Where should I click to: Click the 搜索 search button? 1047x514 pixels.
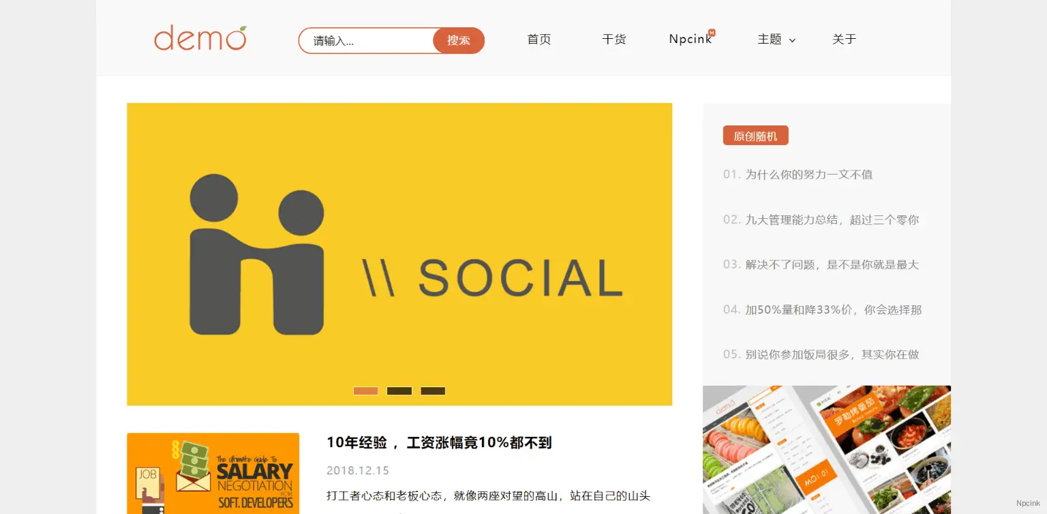458,41
